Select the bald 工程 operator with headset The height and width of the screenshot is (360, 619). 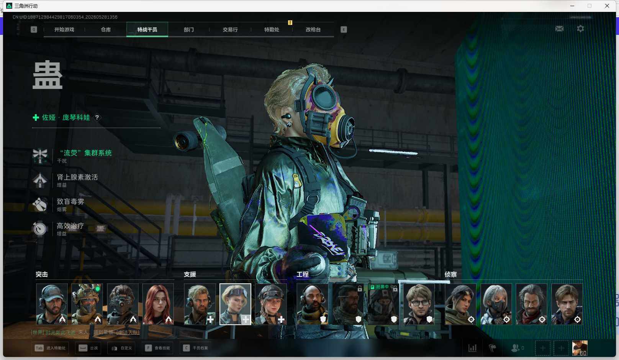(313, 304)
